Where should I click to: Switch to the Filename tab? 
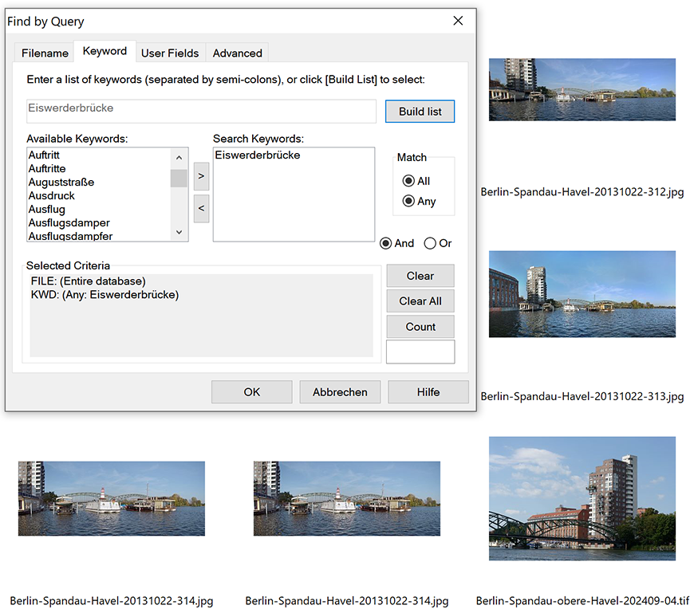tap(45, 53)
